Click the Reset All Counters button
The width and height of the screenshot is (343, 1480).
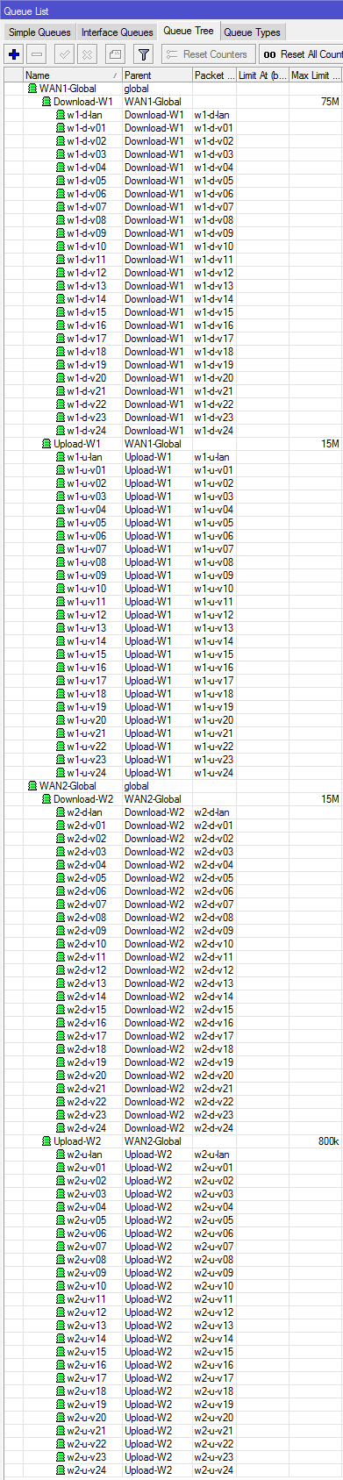point(302,54)
